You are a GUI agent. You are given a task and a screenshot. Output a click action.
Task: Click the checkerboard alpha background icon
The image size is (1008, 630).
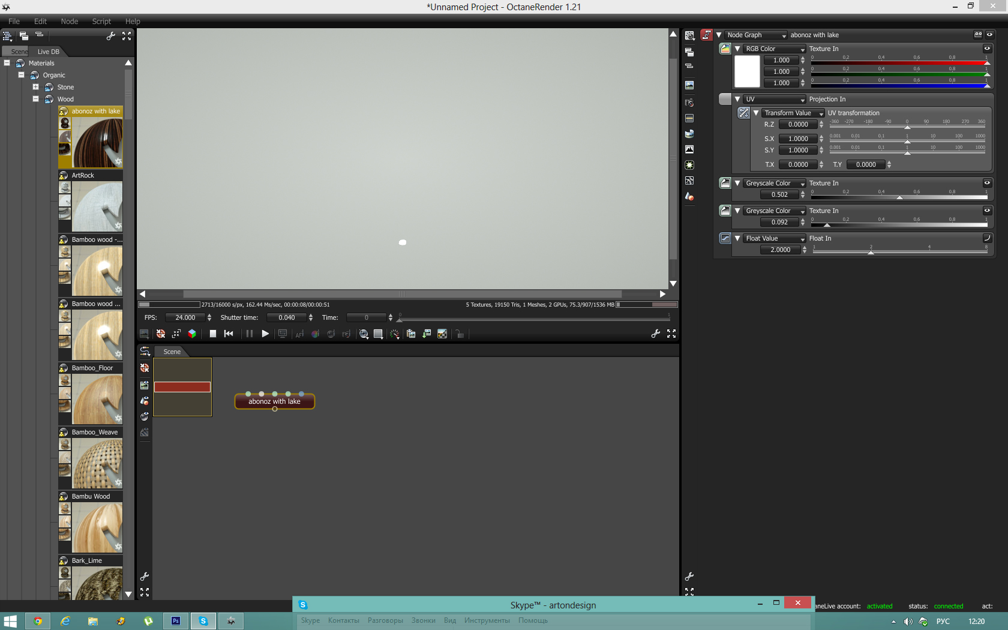pyautogui.click(x=442, y=334)
